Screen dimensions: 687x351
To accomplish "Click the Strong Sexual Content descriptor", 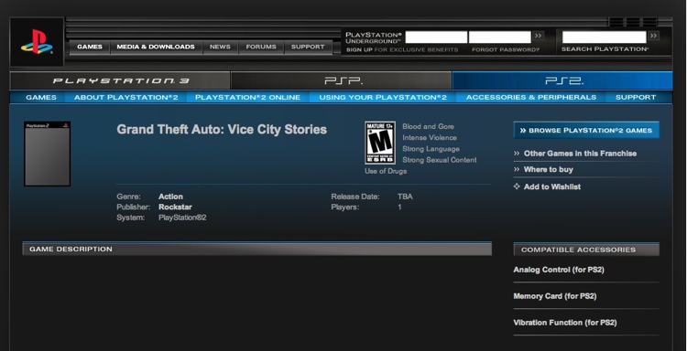I will coord(440,160).
